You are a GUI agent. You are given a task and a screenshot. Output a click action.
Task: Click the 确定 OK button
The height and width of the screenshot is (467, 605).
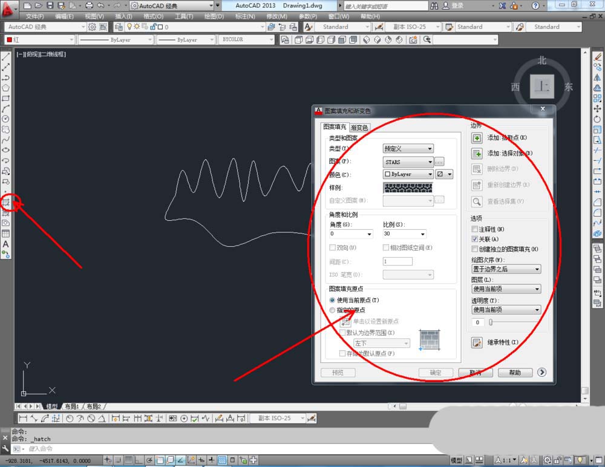pyautogui.click(x=436, y=373)
